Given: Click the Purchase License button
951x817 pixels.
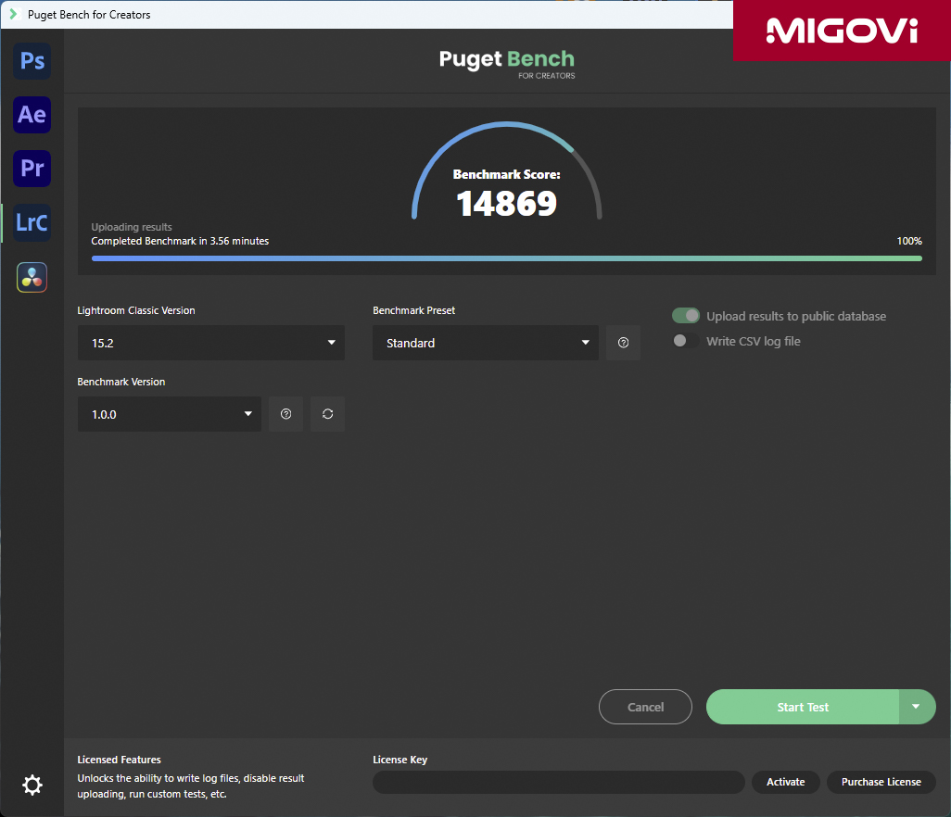Looking at the screenshot, I should 881,782.
